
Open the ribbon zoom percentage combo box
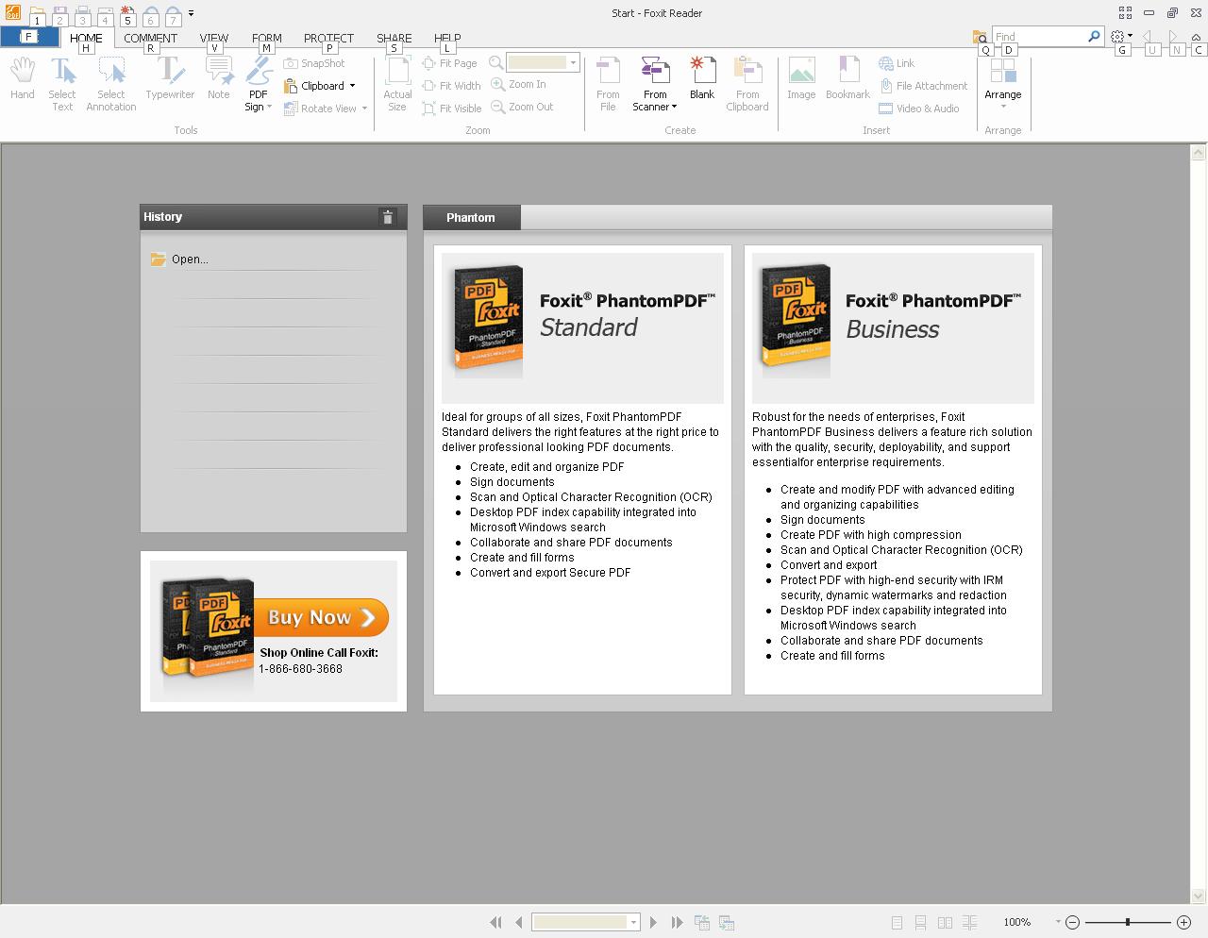tap(573, 63)
